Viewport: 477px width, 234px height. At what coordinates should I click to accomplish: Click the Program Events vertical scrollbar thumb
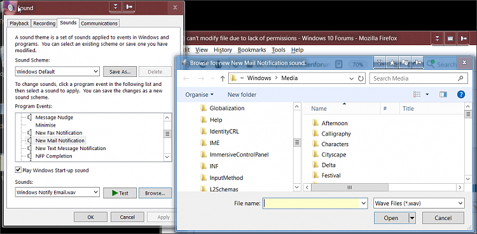(x=167, y=134)
